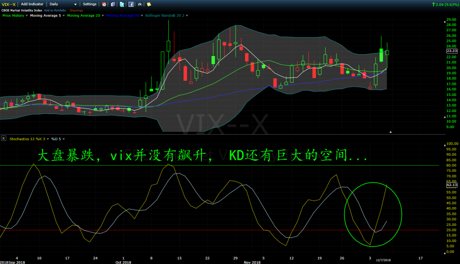Click the 12/7/2018 date label
Image resolution: width=460 pixels, height=264 pixels.
[x=383, y=260]
